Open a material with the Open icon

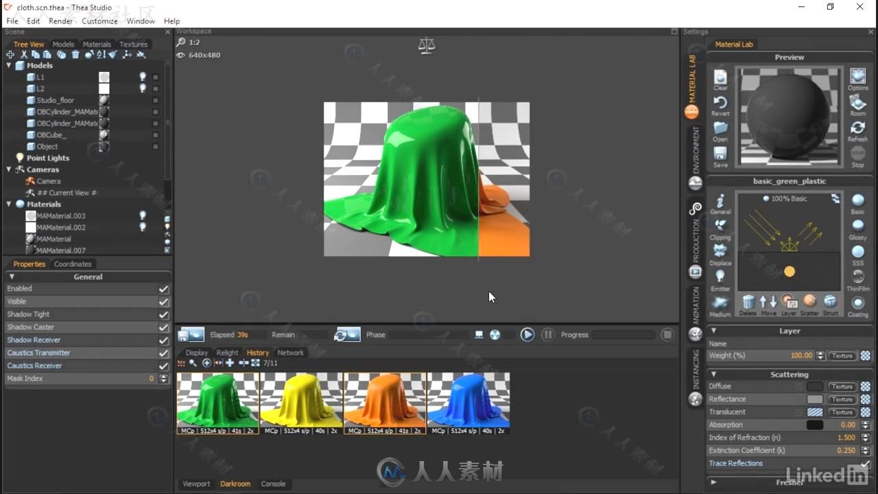point(720,128)
